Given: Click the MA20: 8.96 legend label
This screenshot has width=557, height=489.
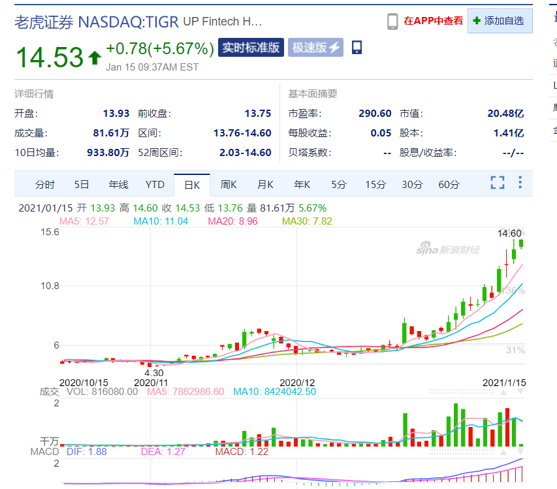Looking at the screenshot, I should (232, 221).
